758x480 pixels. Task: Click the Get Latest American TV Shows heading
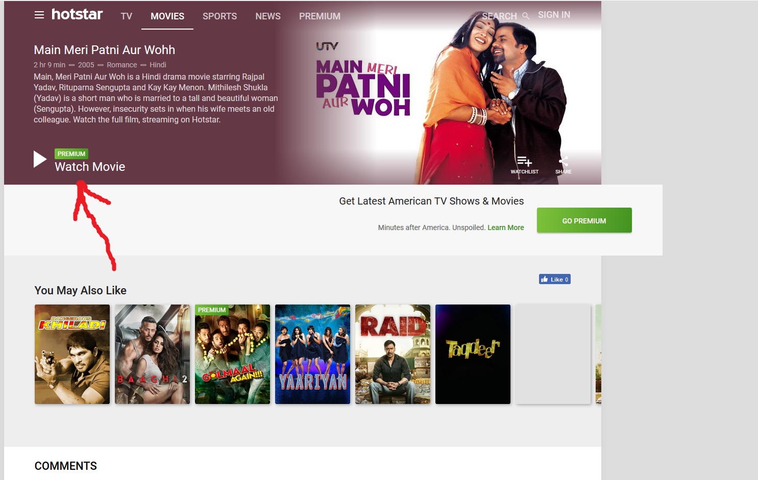[x=431, y=201]
